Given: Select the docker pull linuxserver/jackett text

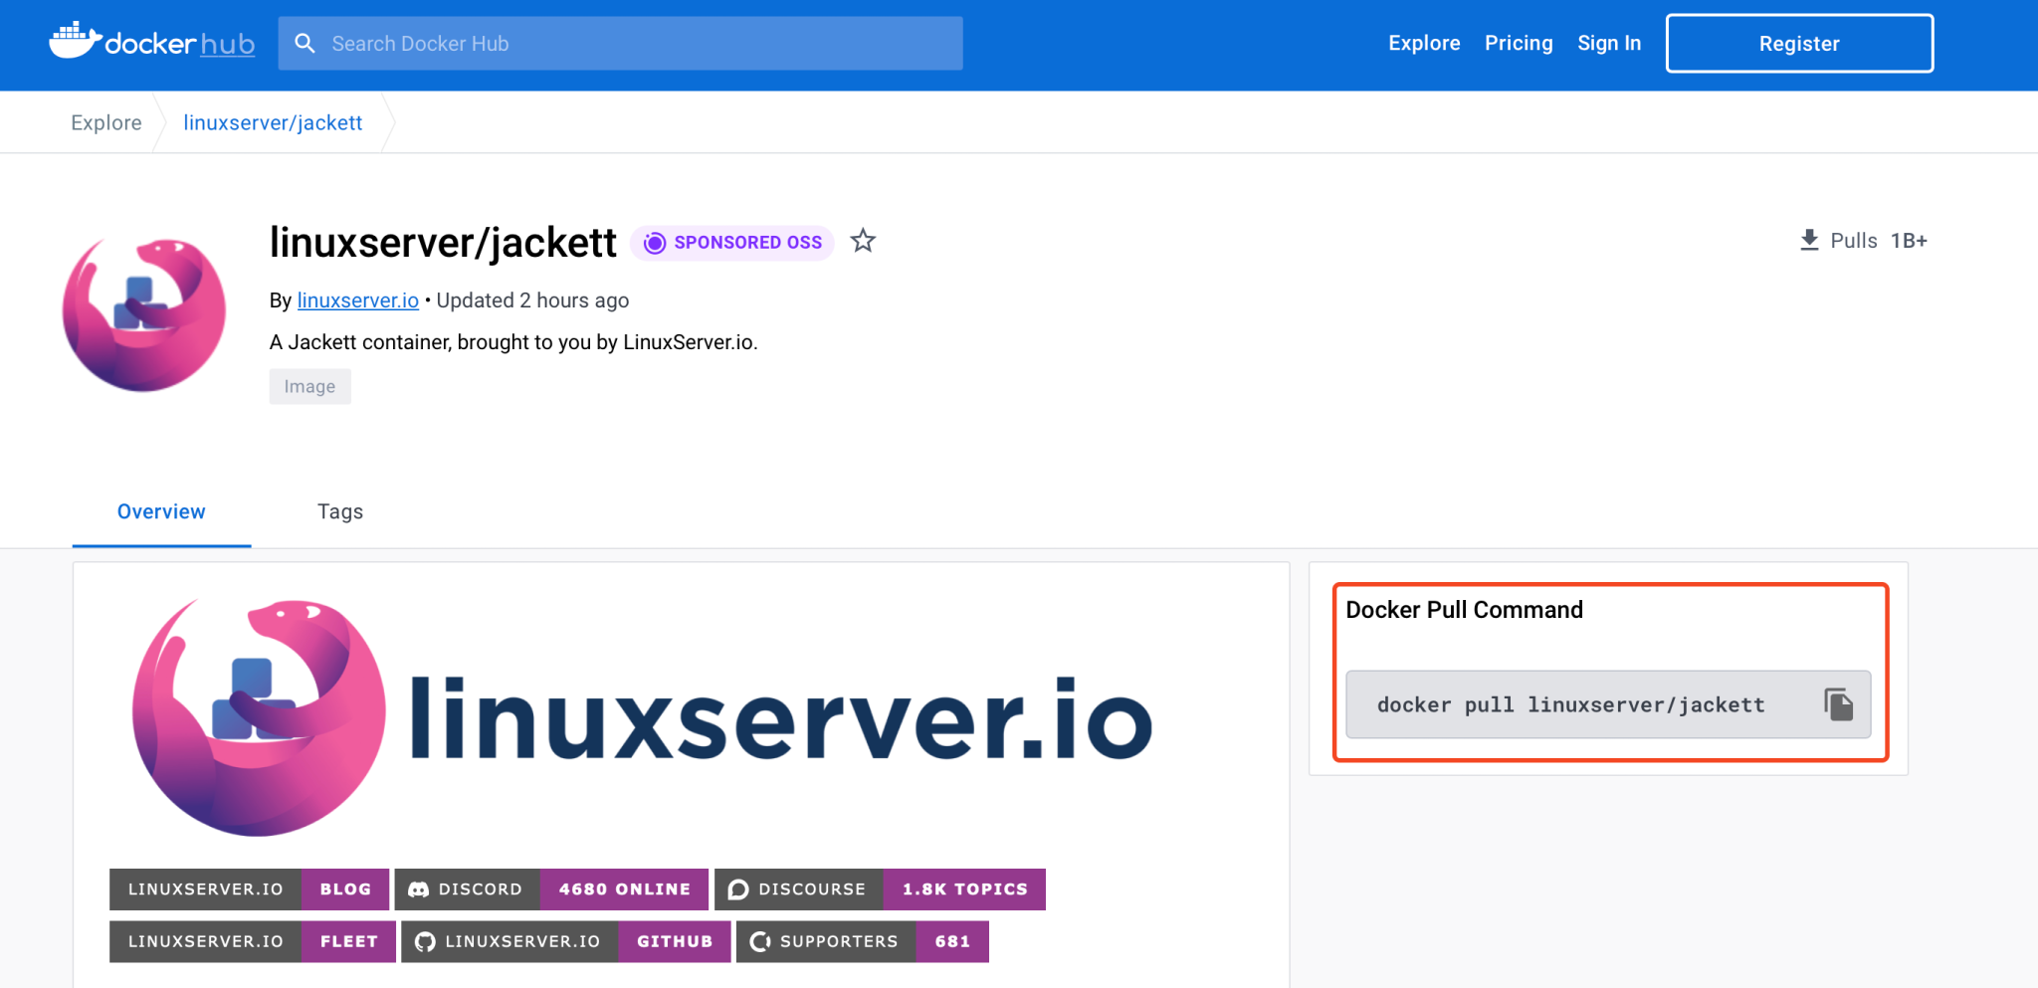Looking at the screenshot, I should point(1570,704).
